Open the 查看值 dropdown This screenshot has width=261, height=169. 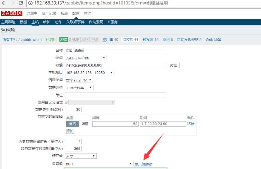tap(99, 164)
